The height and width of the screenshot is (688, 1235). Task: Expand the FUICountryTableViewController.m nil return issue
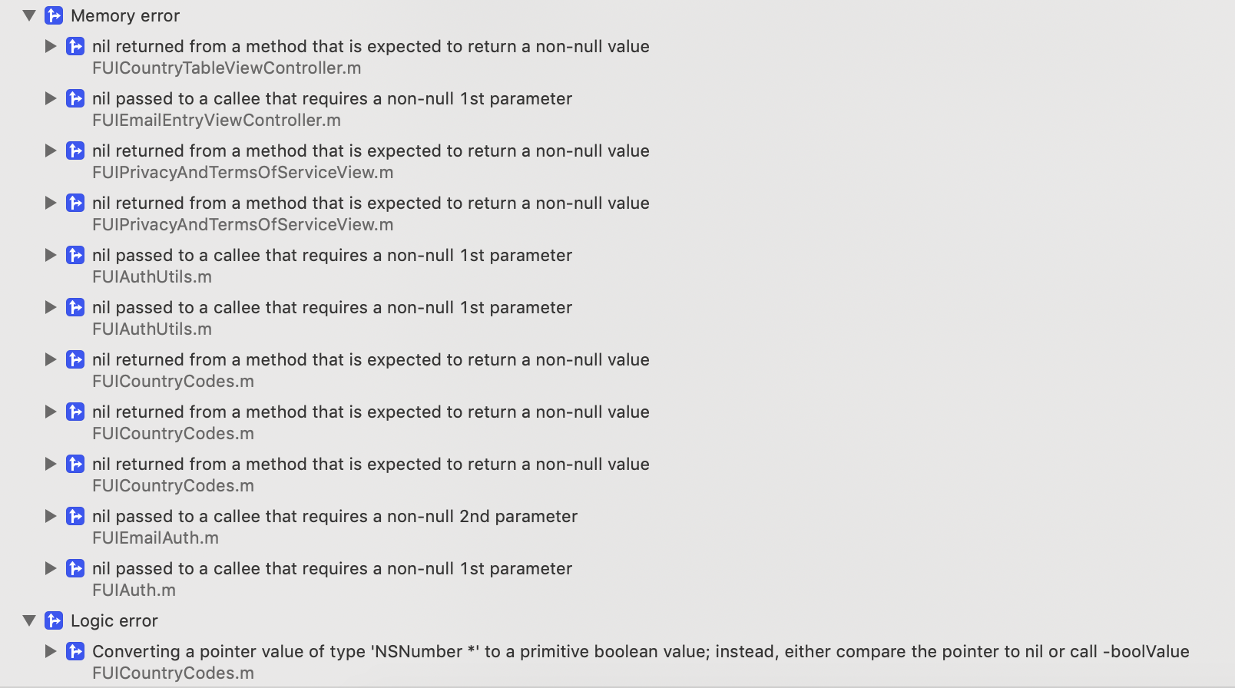[51, 46]
